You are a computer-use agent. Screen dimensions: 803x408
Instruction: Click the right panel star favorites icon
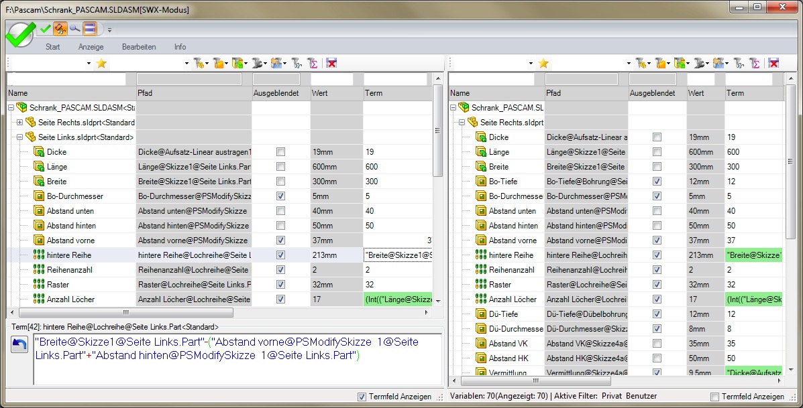pyautogui.click(x=543, y=63)
